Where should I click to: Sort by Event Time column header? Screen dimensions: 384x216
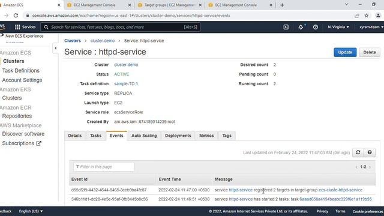pos(170,179)
